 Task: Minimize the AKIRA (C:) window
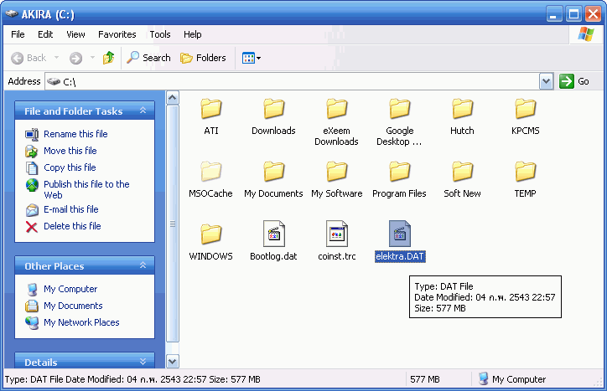tap(554, 14)
